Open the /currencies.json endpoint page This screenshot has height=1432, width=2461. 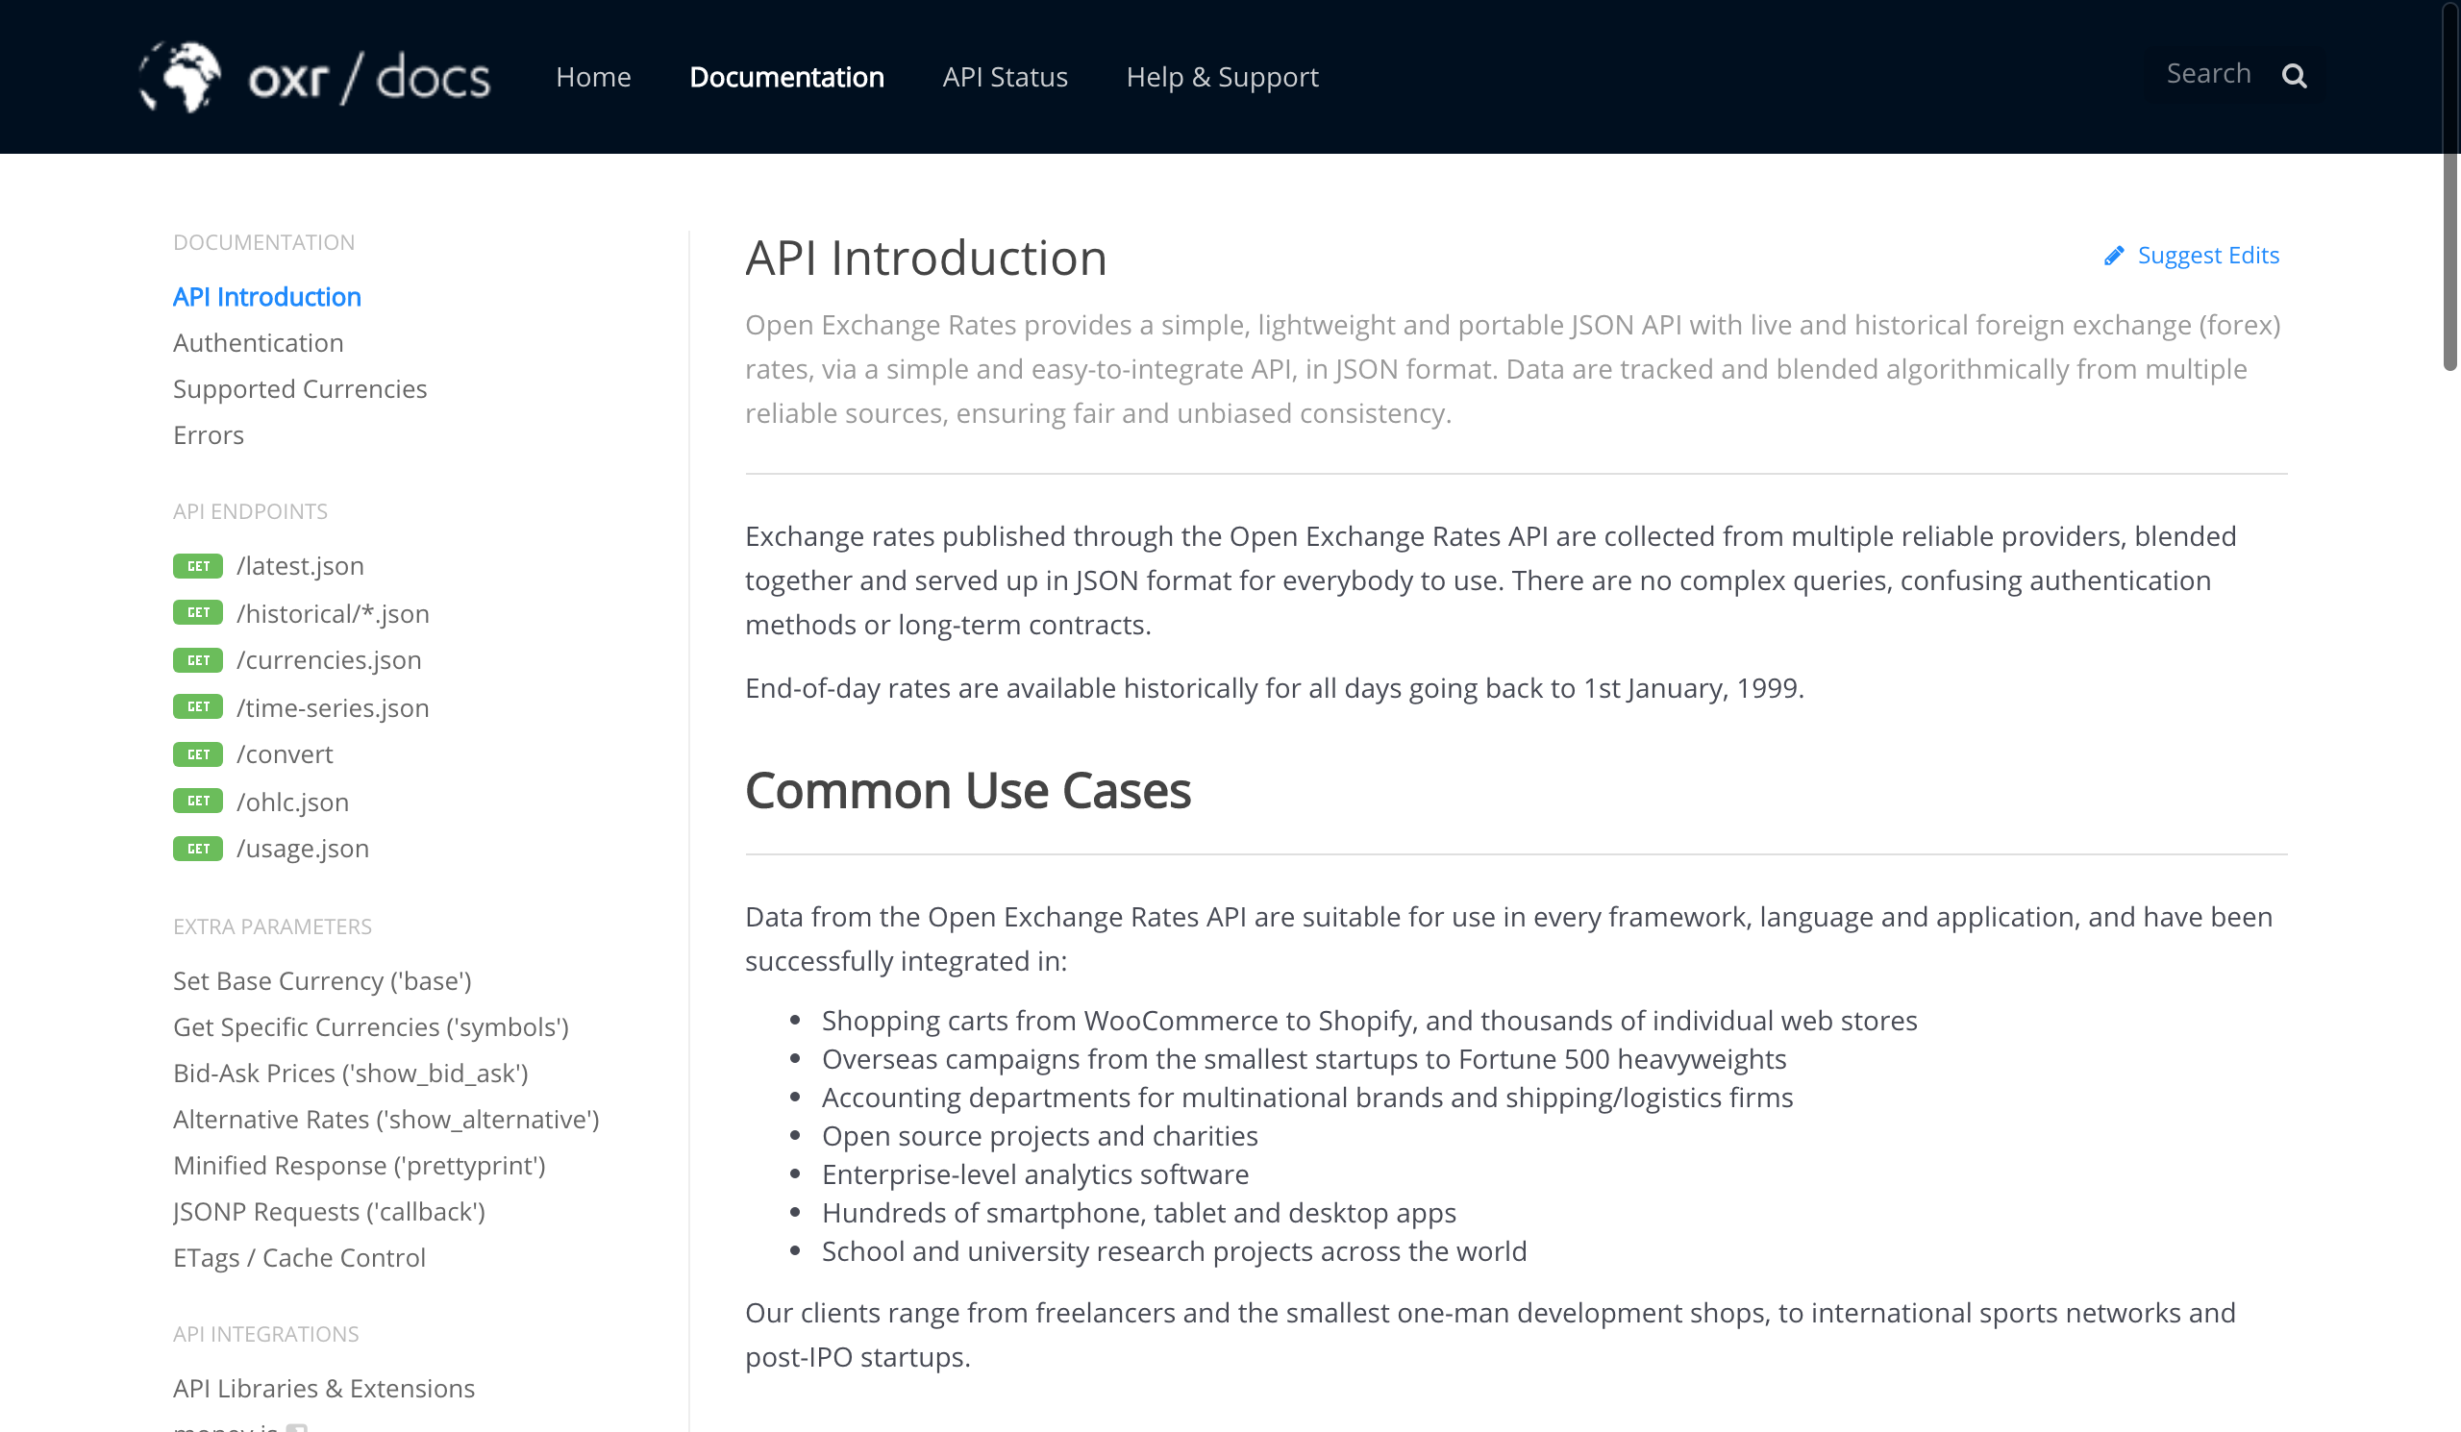(x=329, y=661)
